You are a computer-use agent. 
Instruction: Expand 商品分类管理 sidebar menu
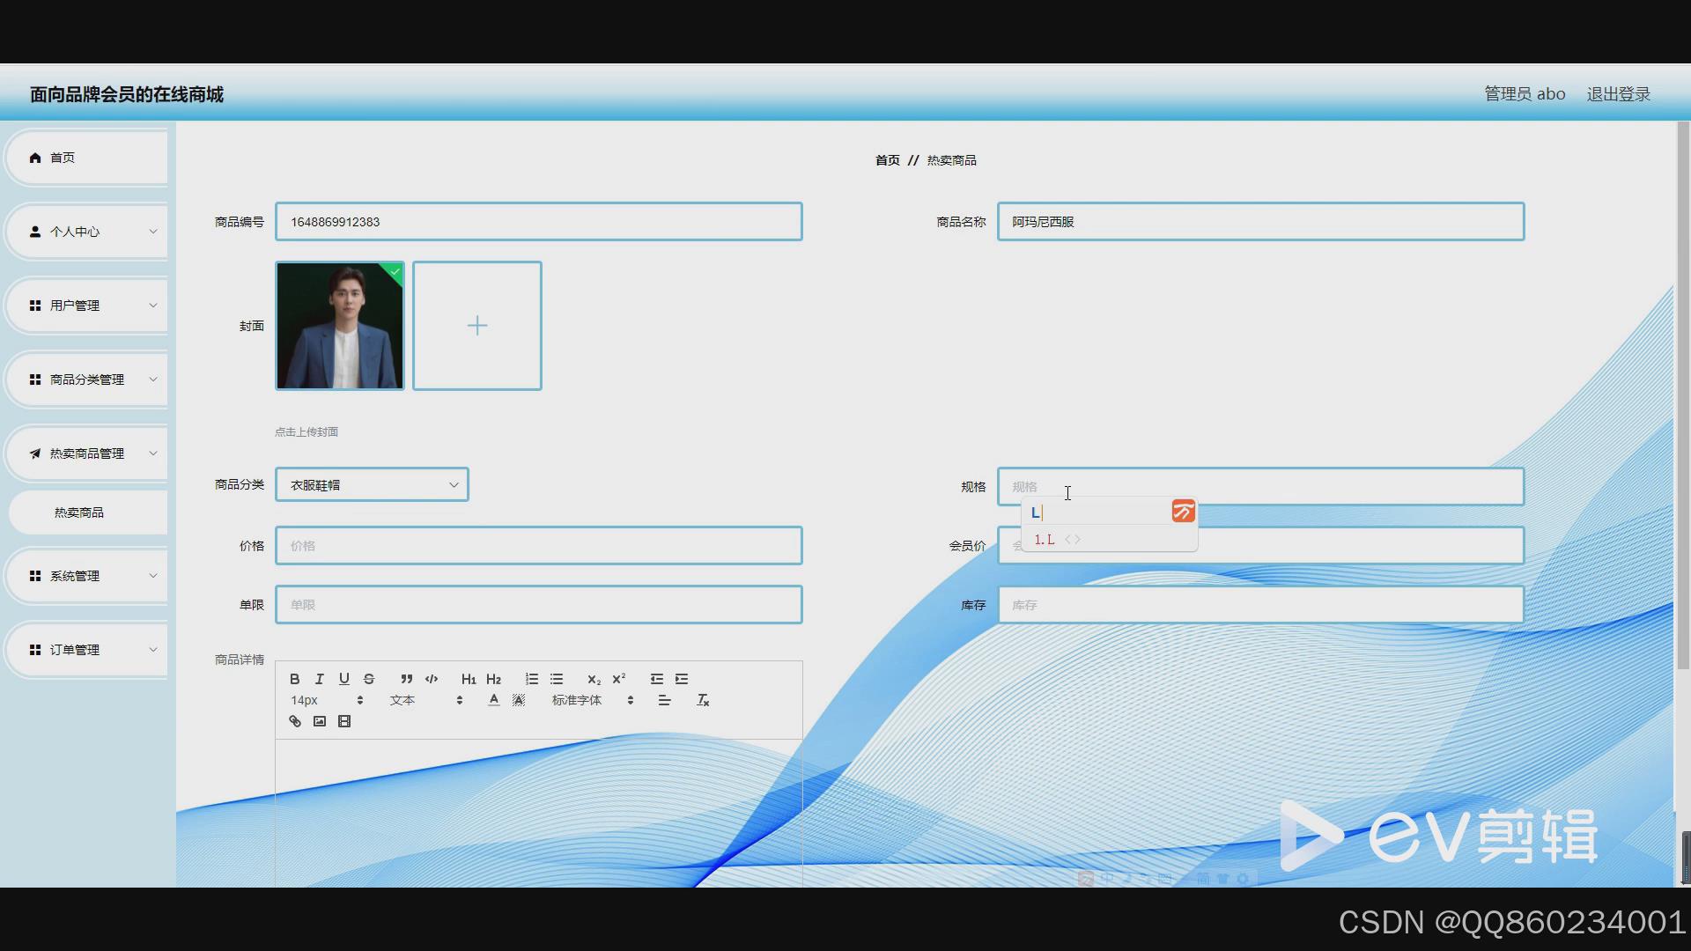click(86, 380)
